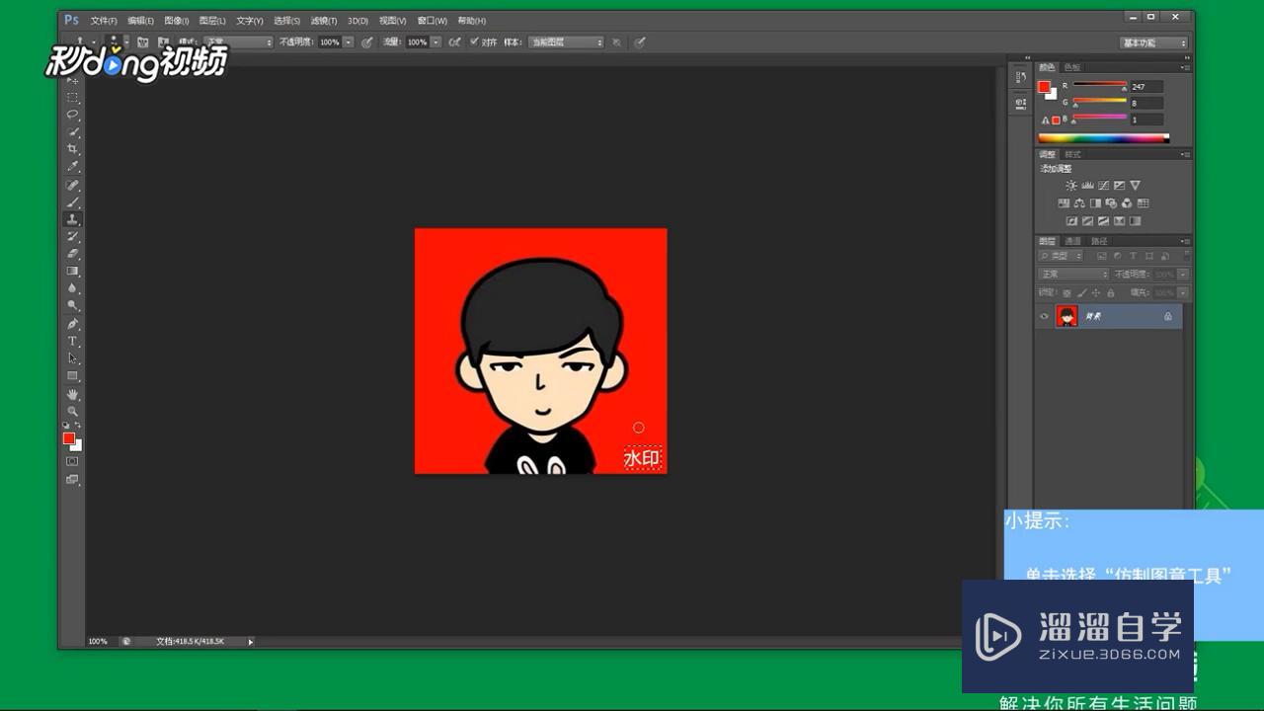Select the Path Selection tool
Image resolution: width=1264 pixels, height=711 pixels.
(x=72, y=357)
